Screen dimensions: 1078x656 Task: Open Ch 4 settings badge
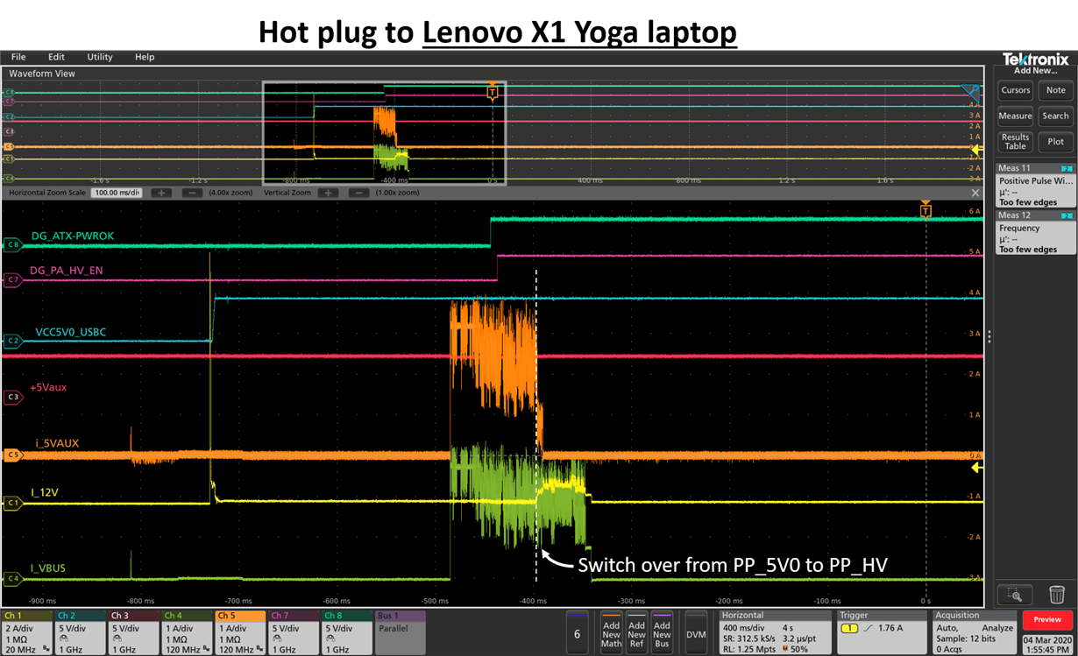click(x=188, y=632)
